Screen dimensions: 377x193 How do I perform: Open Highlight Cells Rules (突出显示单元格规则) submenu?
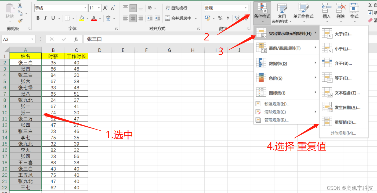click(x=287, y=33)
